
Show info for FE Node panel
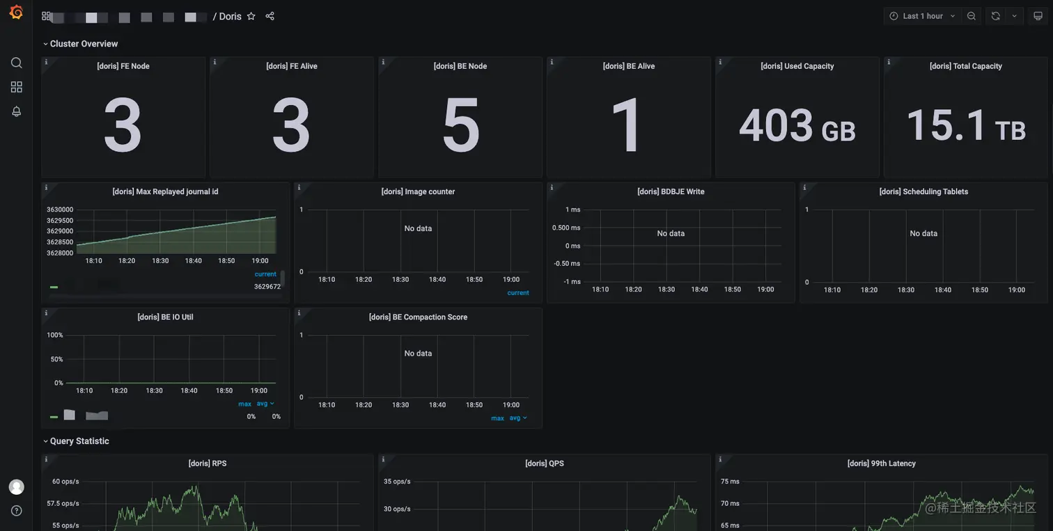click(46, 62)
